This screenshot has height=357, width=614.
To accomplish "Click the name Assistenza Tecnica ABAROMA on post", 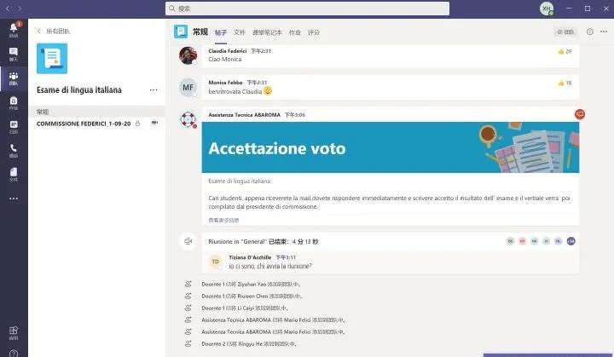I will [x=245, y=115].
